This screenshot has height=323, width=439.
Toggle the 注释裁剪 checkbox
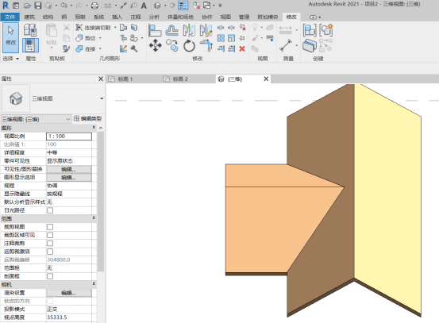(x=50, y=243)
